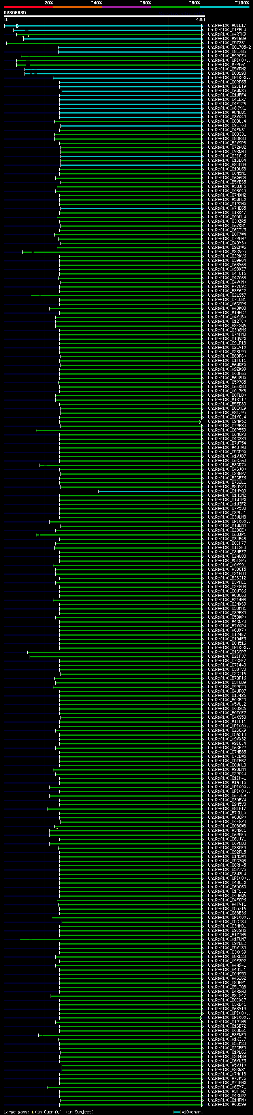The image size is (253, 1115).
Task: Open hit UniRef100_A9TR89
Action: (227, 38)
